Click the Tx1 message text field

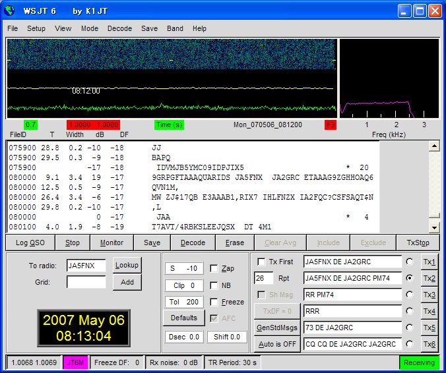click(x=353, y=262)
